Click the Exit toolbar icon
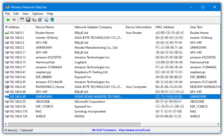This screenshot has width=224, height=136. [52, 20]
